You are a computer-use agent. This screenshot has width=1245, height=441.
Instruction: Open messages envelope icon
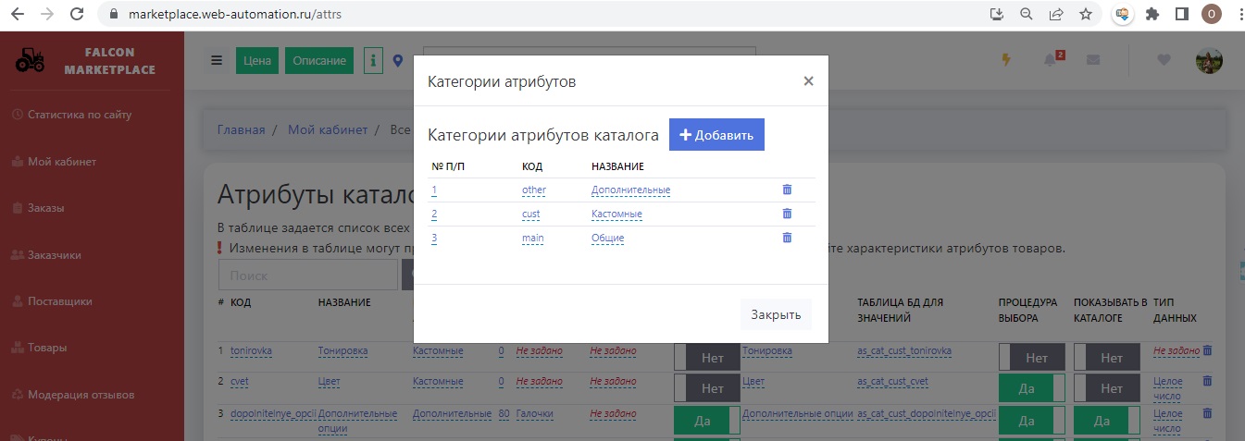(1093, 60)
